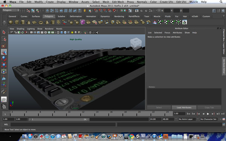Activate the Move tool
Image resolution: width=226 pixels, height=141 pixels.
[x=4, y=52]
